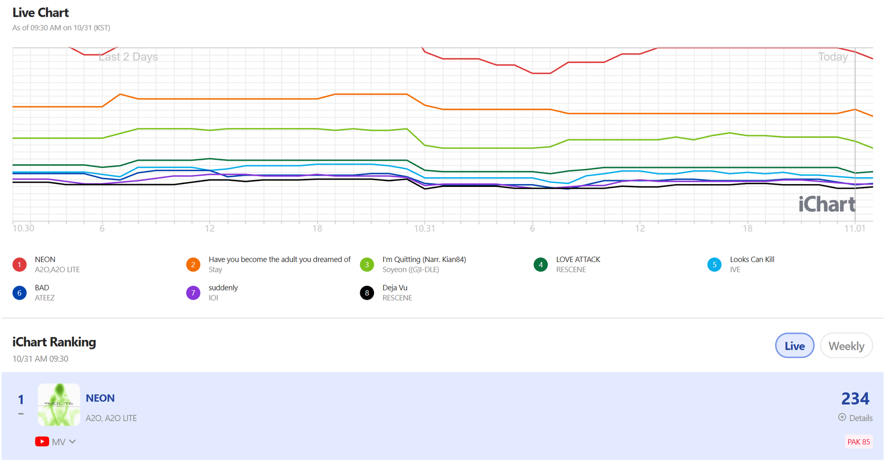Click the light blue number 5 legend marker
The image size is (890, 461).
point(715,265)
